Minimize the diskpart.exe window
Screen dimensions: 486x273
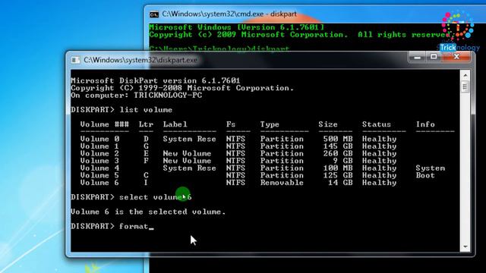pyautogui.click(x=417, y=58)
